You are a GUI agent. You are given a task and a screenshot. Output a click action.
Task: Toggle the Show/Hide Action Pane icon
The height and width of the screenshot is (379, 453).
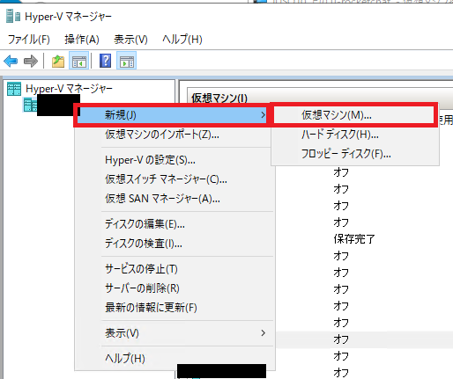tap(127, 61)
